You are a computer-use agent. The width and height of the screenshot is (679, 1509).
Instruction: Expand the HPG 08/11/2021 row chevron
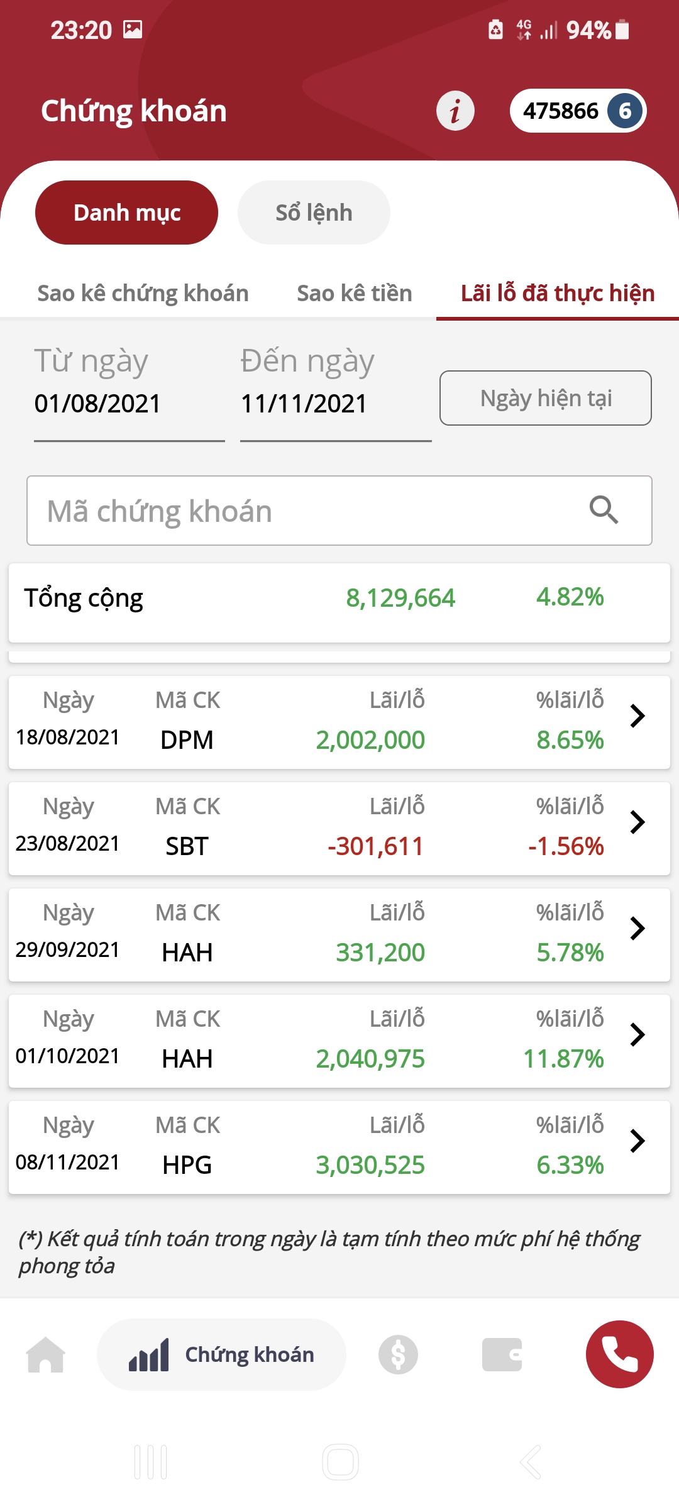click(638, 1141)
